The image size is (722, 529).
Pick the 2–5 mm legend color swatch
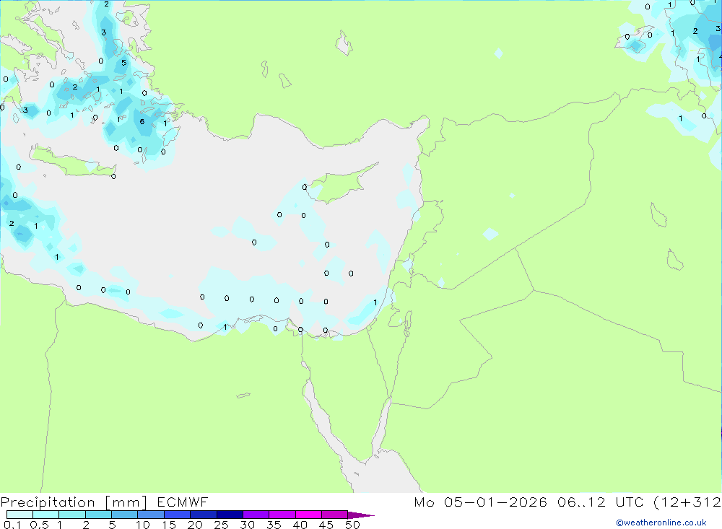tap(98, 515)
